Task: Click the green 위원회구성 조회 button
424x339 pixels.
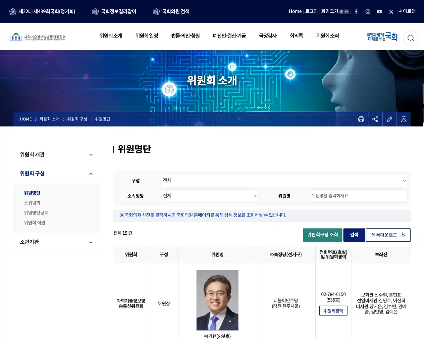Action: coord(323,235)
